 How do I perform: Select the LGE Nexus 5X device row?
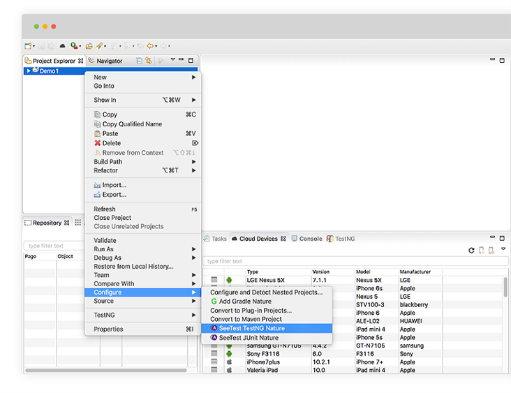point(354,280)
